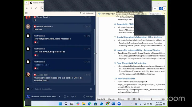Click the Type a message field
Screen dimensions: 192x107
click(x=61, y=89)
